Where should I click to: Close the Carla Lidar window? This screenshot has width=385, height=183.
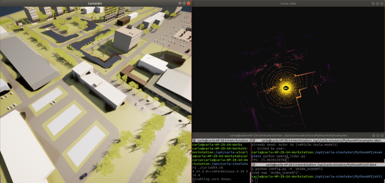tap(382, 3)
